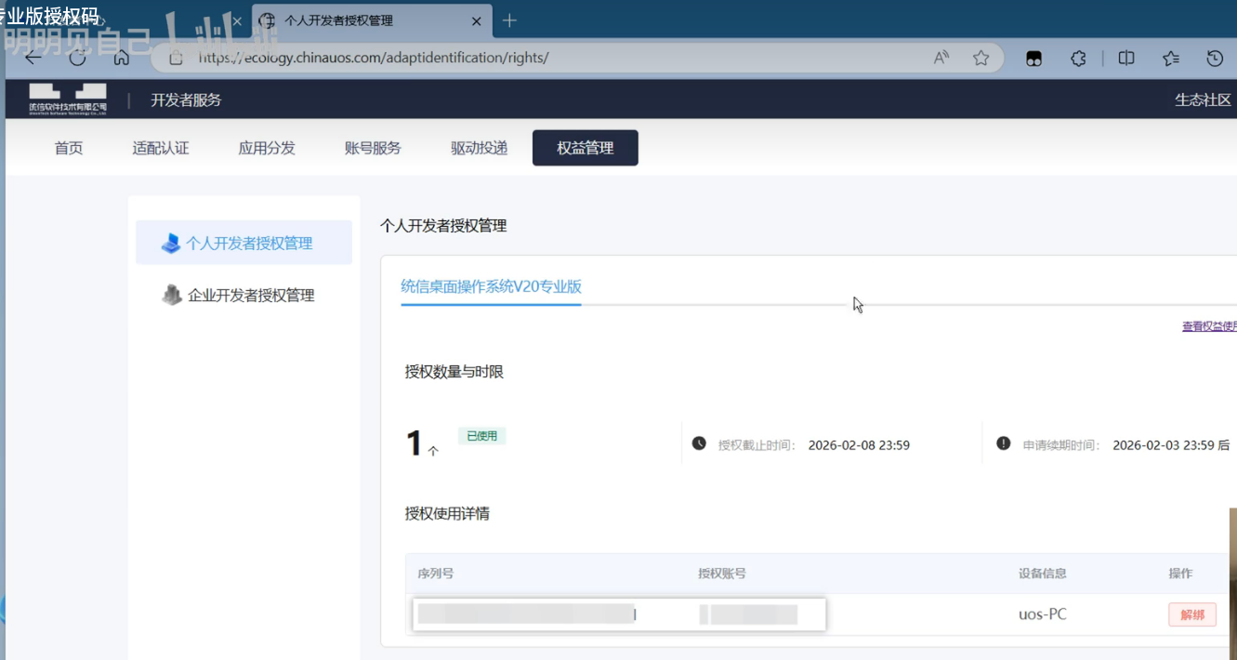Screen dimensions: 1237x660
Task: Click the dark extension icon beside extensions
Action: (1033, 58)
